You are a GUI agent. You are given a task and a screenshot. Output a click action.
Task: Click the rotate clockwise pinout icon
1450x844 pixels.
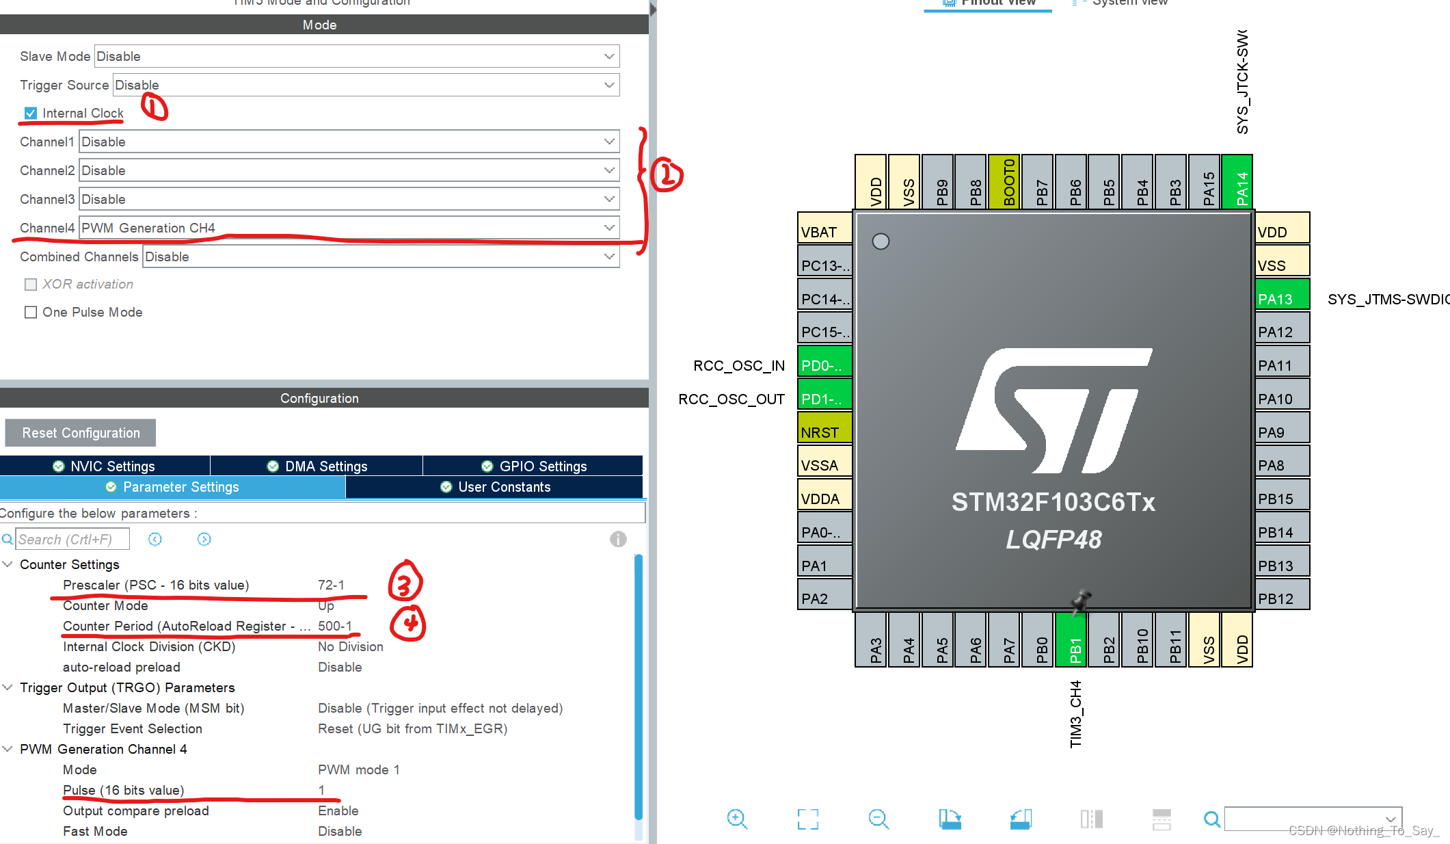point(950,819)
